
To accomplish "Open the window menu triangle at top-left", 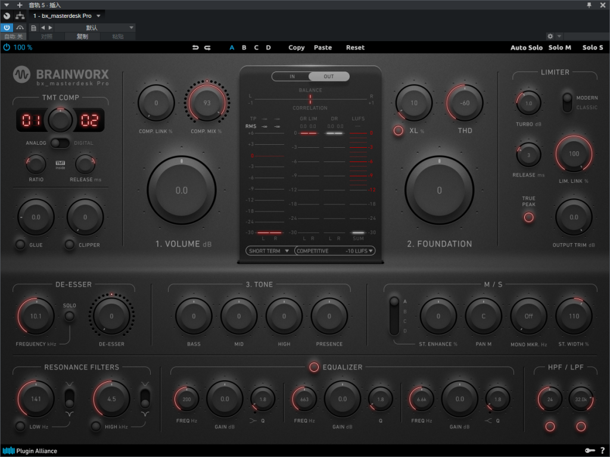I will (x=7, y=5).
